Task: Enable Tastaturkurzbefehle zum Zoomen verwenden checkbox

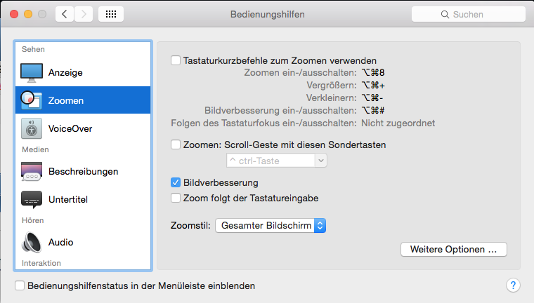Action: (x=176, y=61)
